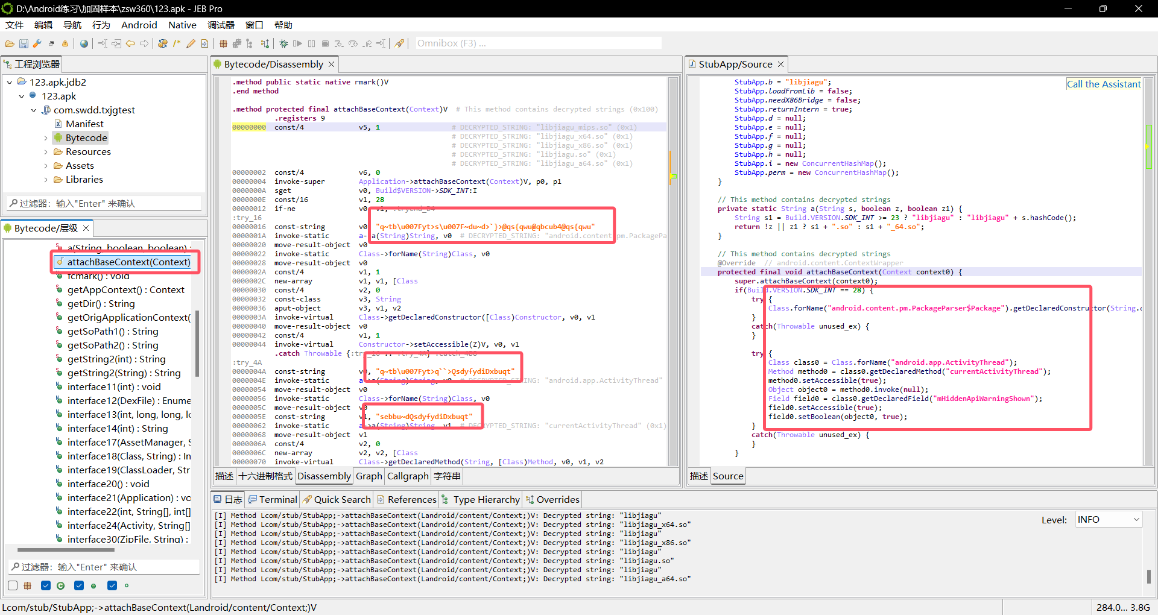1158x615 pixels.
Task: Click the debugger stop icon
Action: tap(325, 43)
